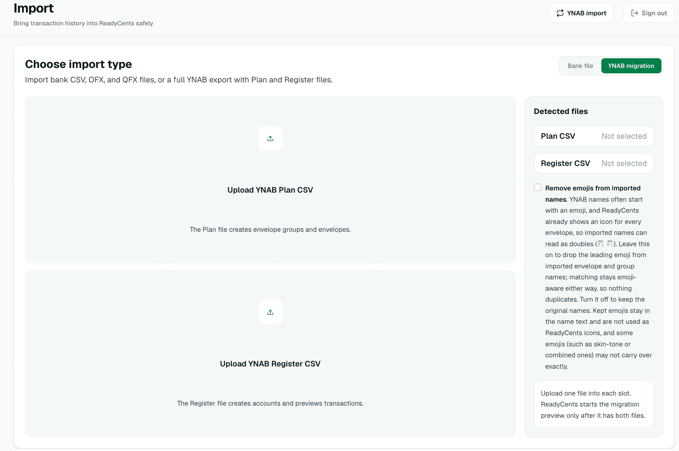Select the Register CSV detected file row

tap(593, 163)
